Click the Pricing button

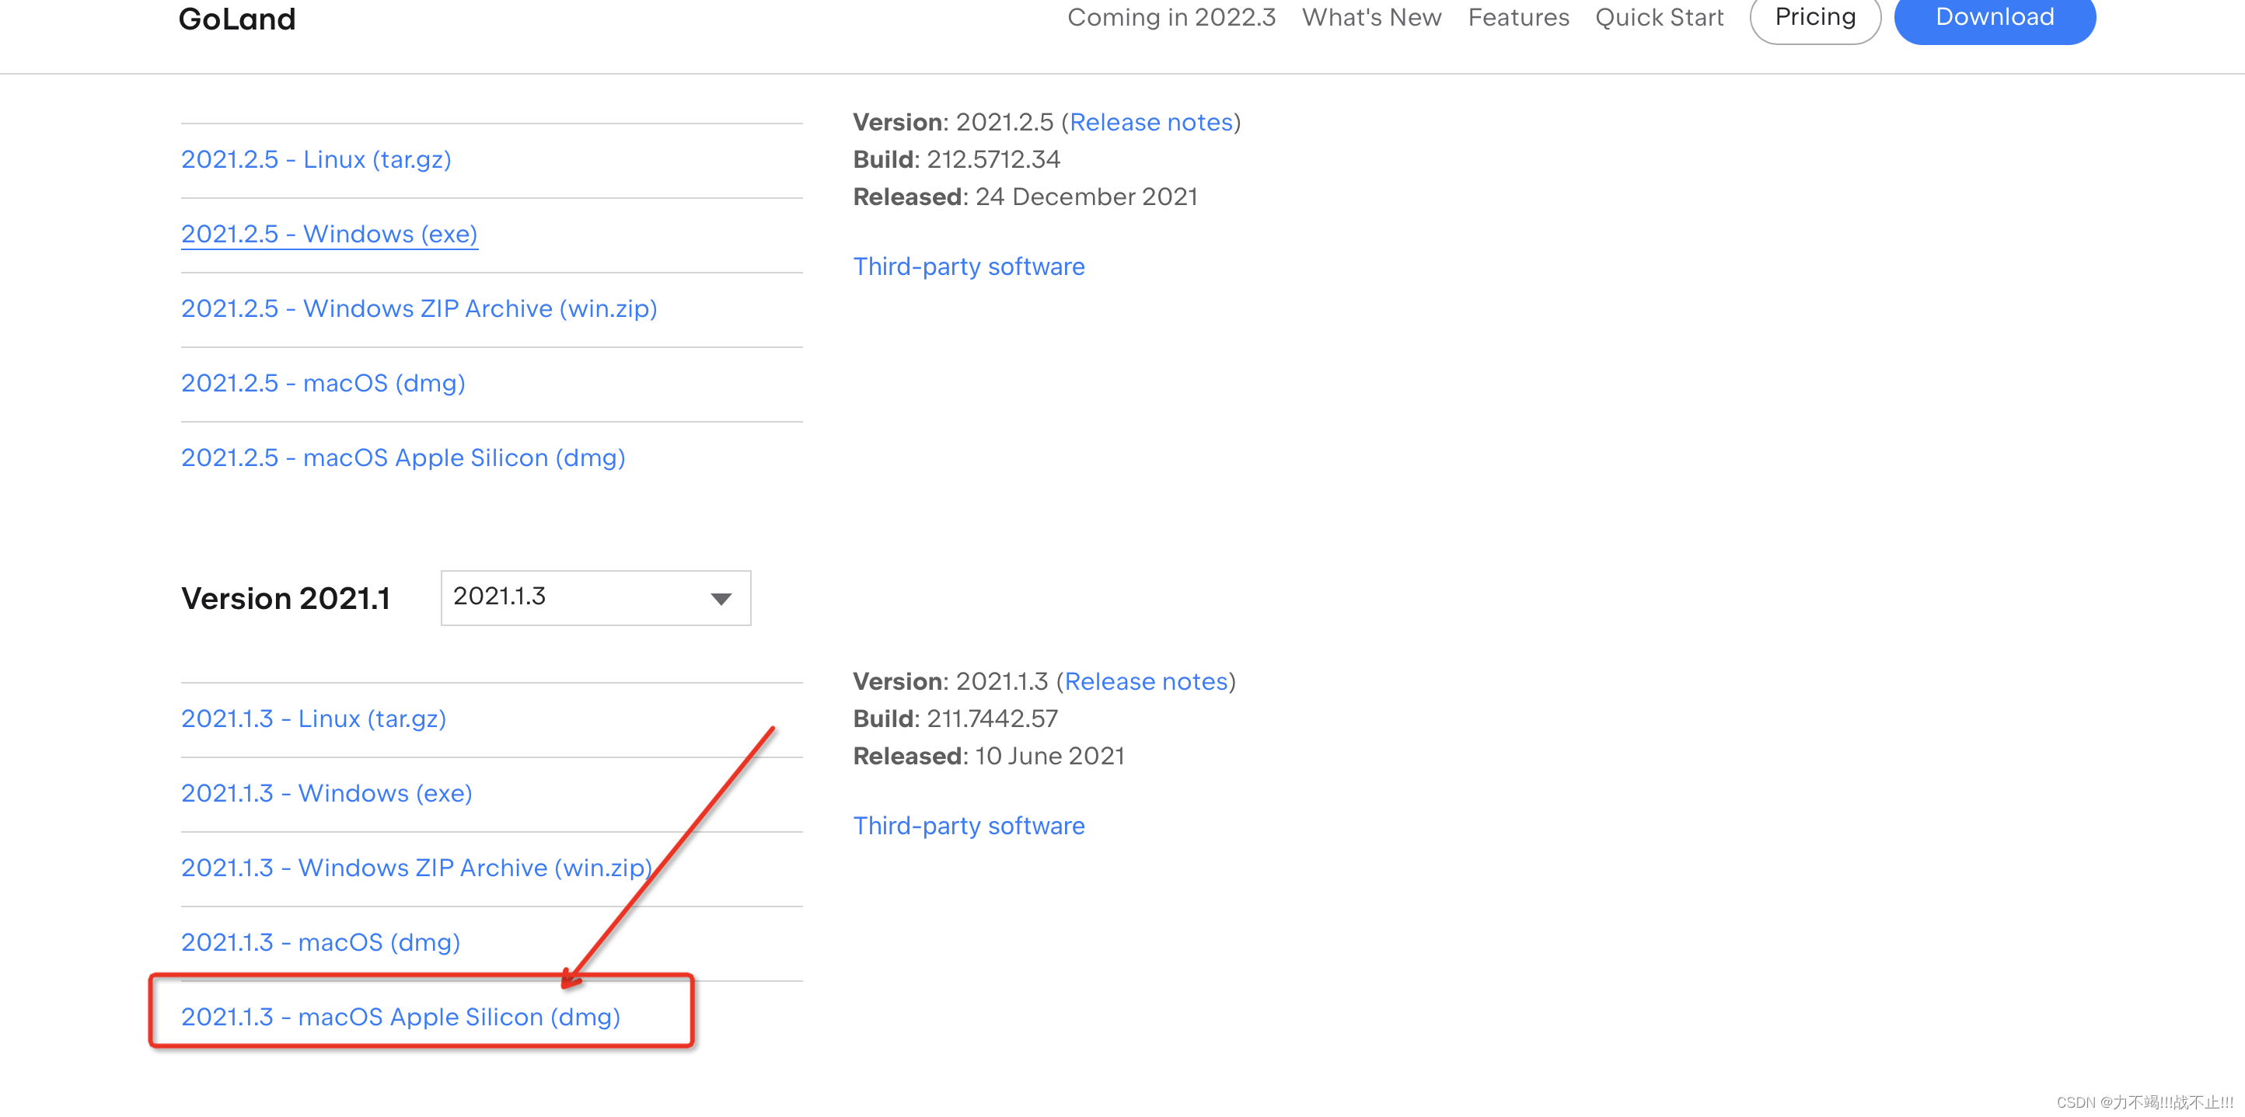1814,16
